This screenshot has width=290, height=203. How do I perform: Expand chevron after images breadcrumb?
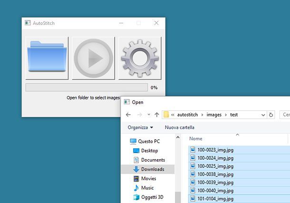(226, 115)
